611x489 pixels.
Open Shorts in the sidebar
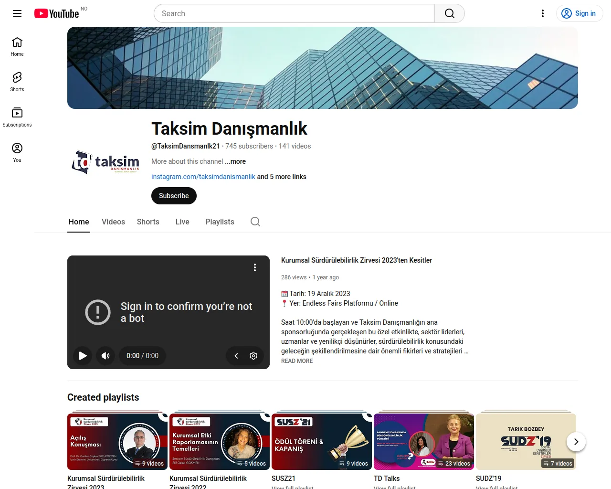17,82
